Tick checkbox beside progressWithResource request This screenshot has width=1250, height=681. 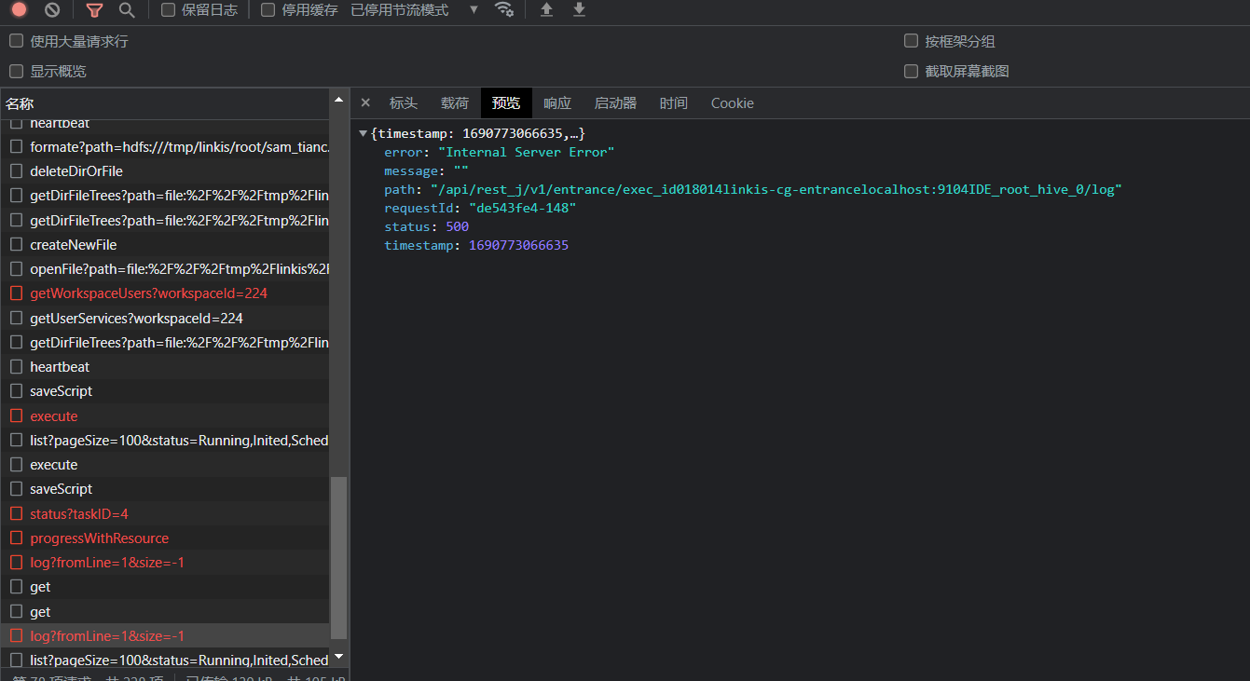pyautogui.click(x=16, y=538)
